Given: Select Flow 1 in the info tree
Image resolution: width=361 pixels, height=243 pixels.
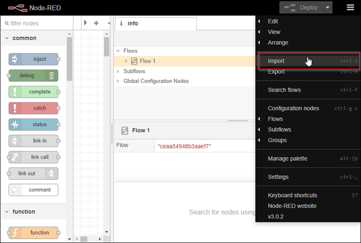Looking at the screenshot, I should (x=147, y=61).
